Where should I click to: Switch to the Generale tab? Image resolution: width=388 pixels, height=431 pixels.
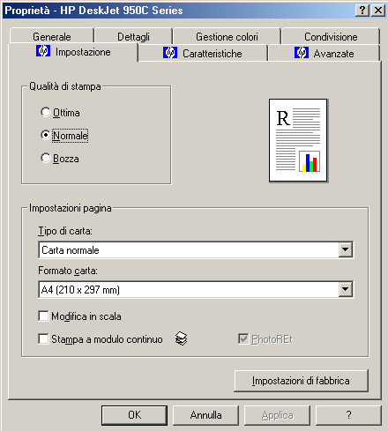click(52, 36)
